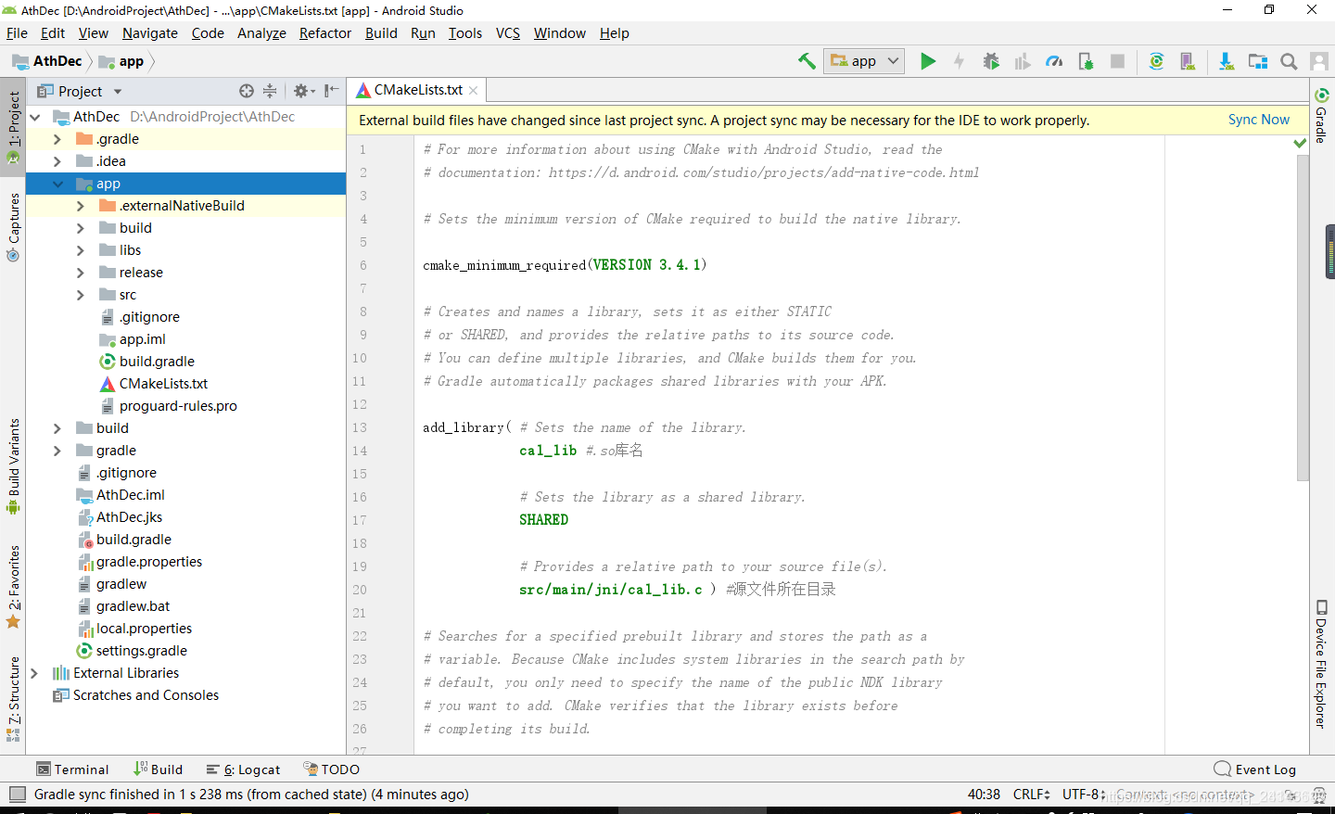This screenshot has width=1335, height=814.
Task: Expand the src folder node
Action: [x=81, y=295]
